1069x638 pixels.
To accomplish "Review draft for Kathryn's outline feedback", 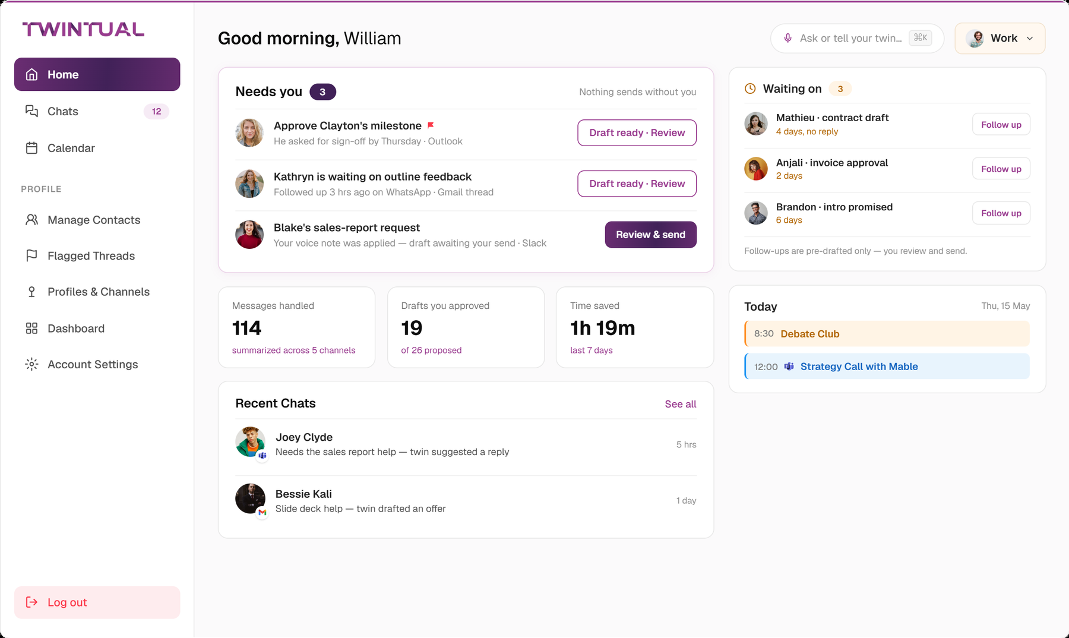I will (x=637, y=184).
